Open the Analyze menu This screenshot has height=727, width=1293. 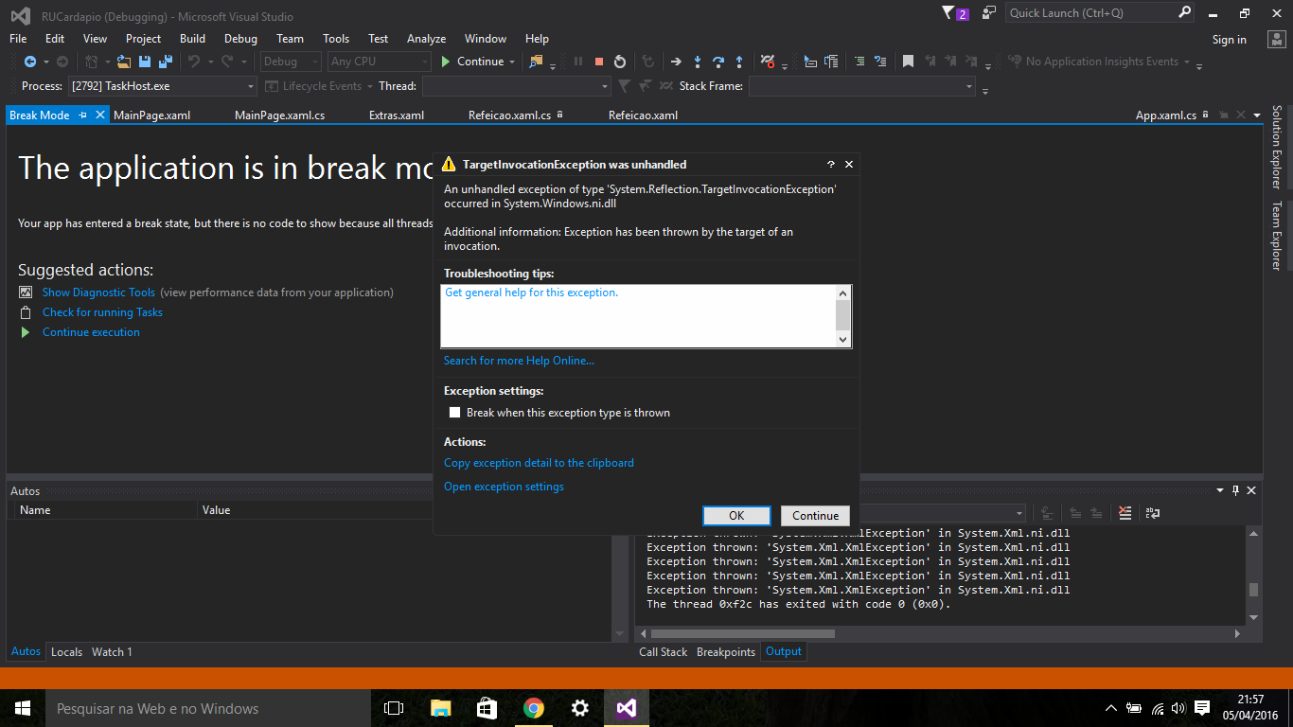tap(426, 39)
